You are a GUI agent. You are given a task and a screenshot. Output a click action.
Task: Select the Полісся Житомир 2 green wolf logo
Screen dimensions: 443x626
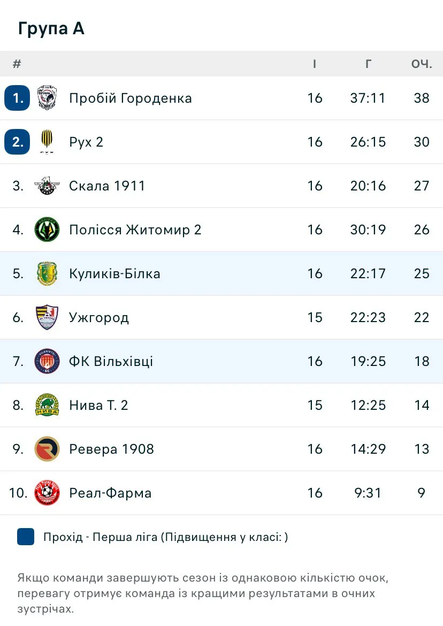[x=47, y=230]
